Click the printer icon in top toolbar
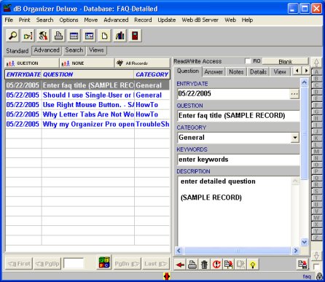The width and height of the screenshot is (325, 282). point(58,36)
